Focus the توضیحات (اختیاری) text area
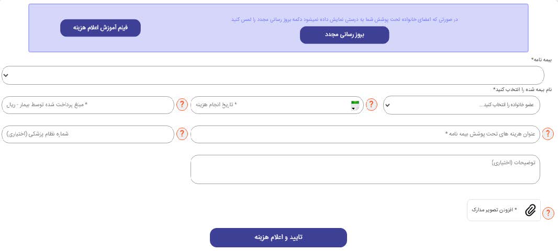 pos(365,169)
